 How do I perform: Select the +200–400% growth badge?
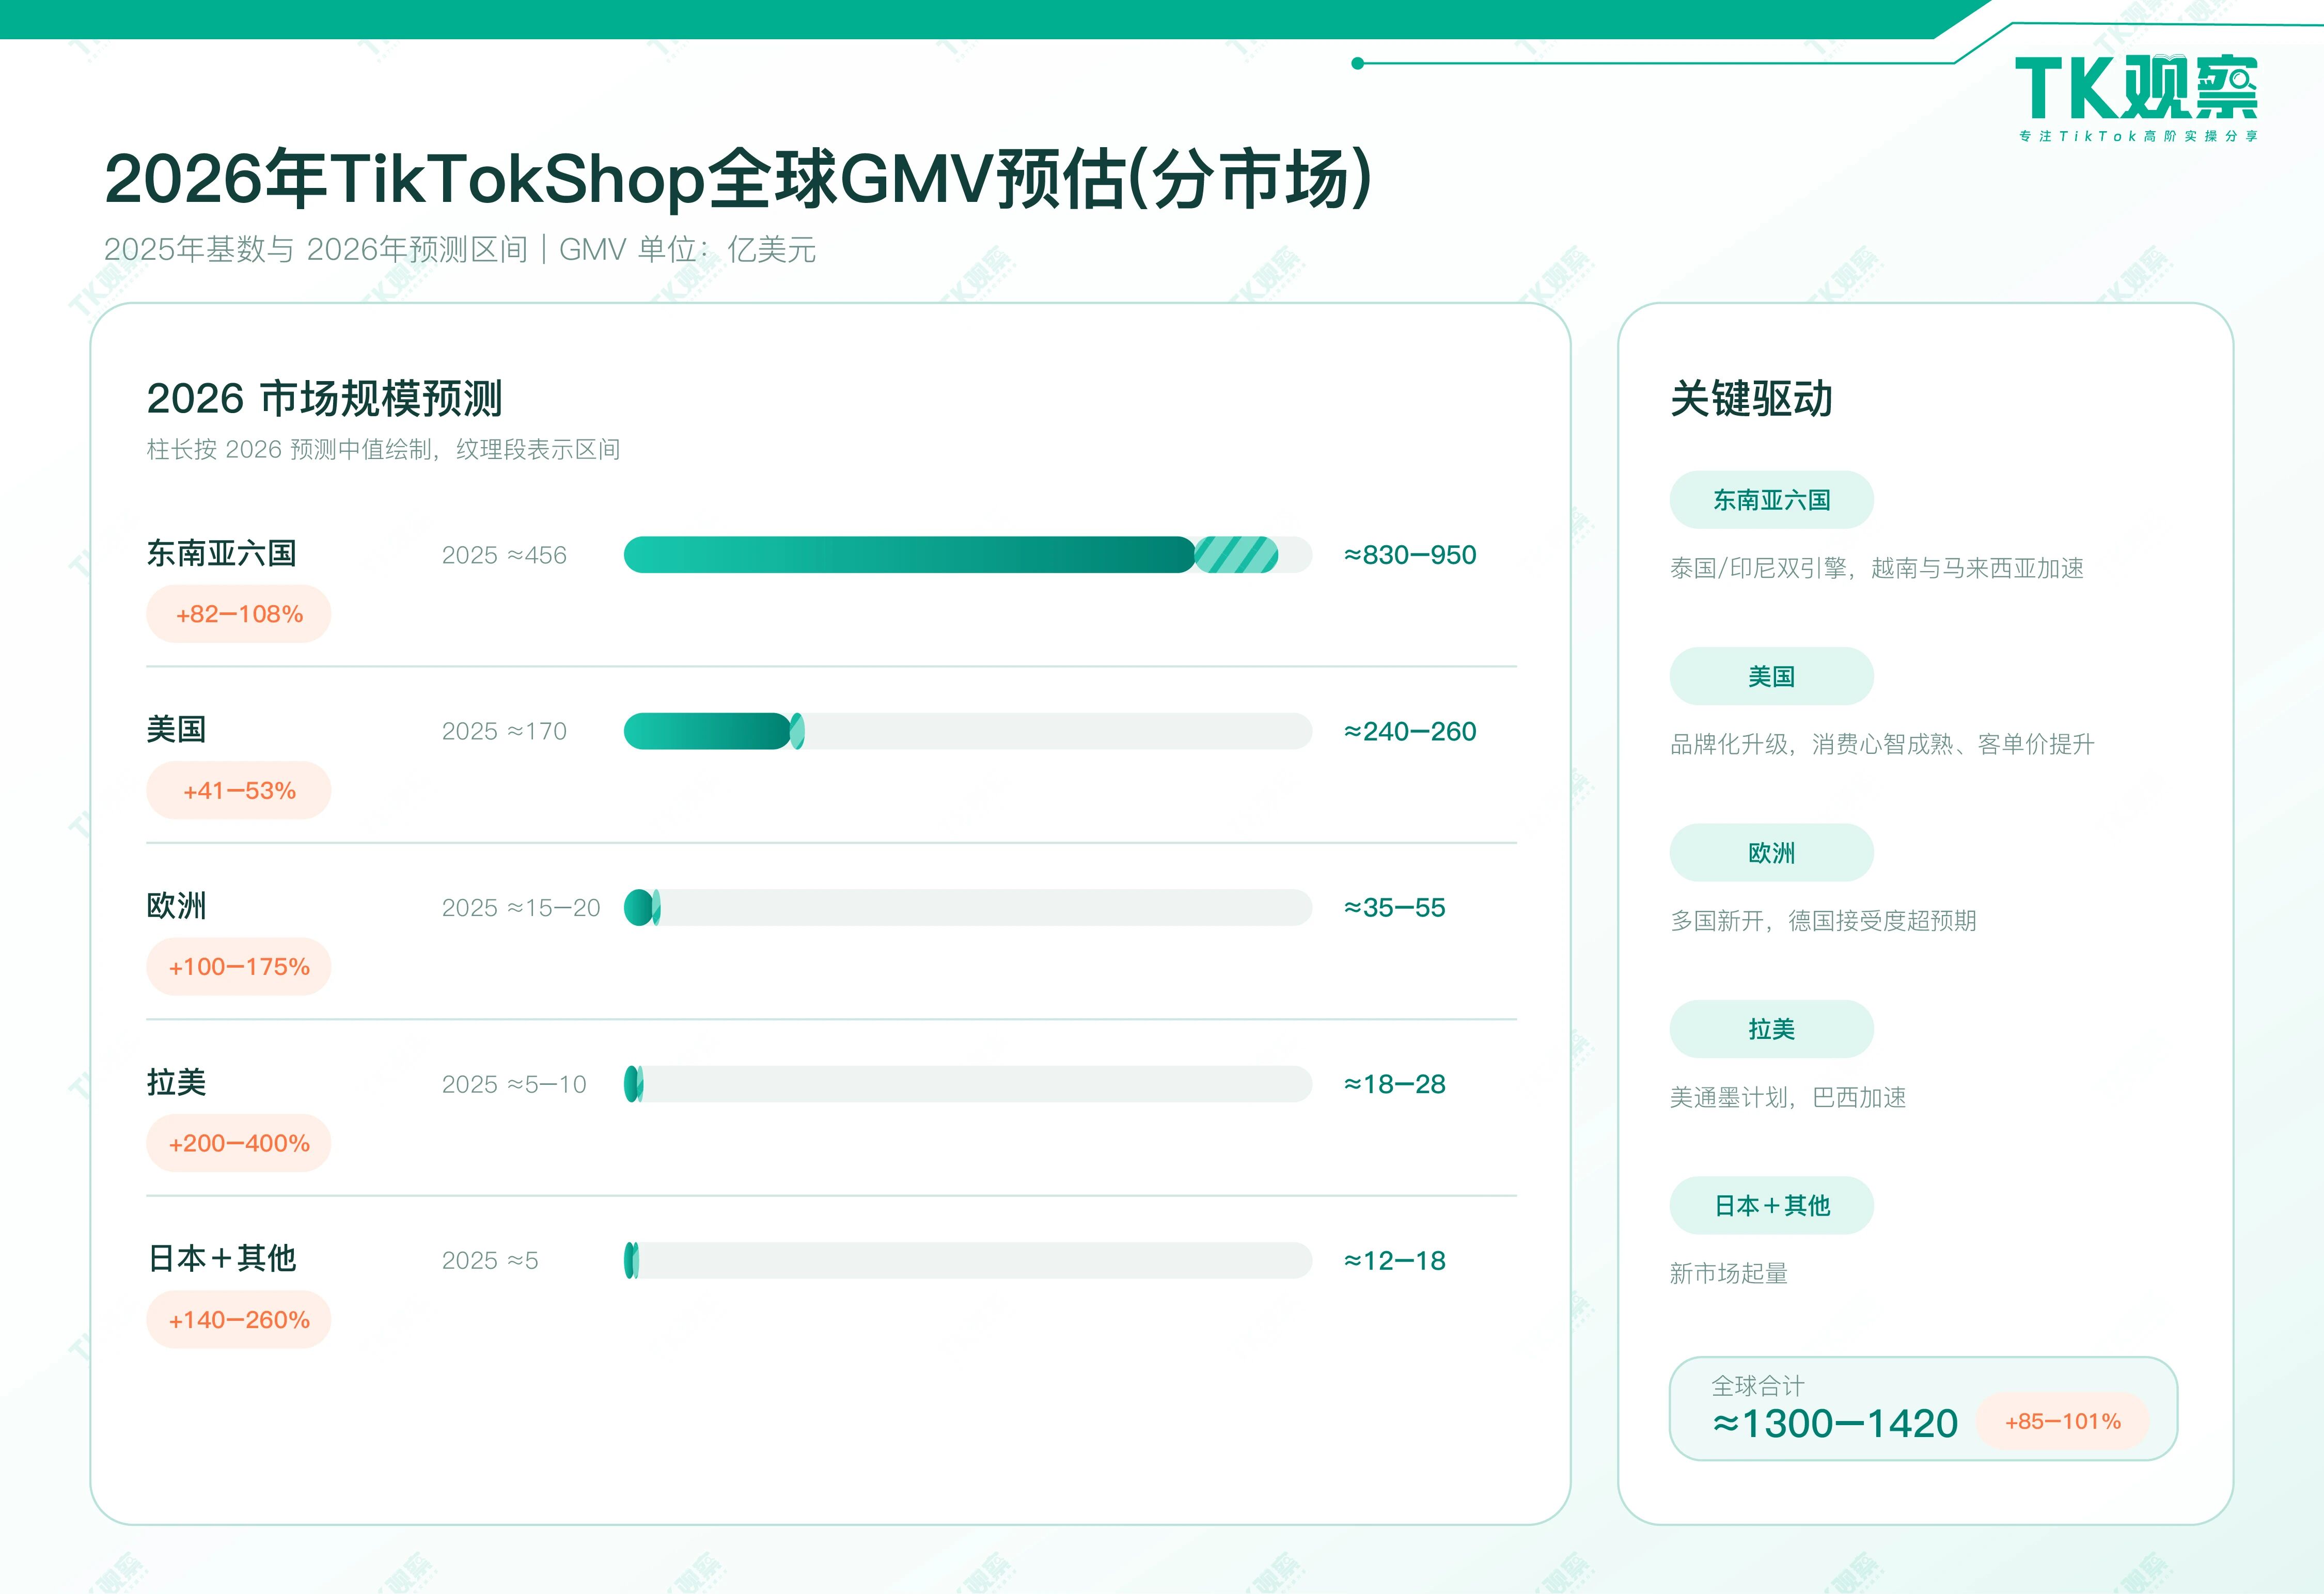coord(239,1143)
